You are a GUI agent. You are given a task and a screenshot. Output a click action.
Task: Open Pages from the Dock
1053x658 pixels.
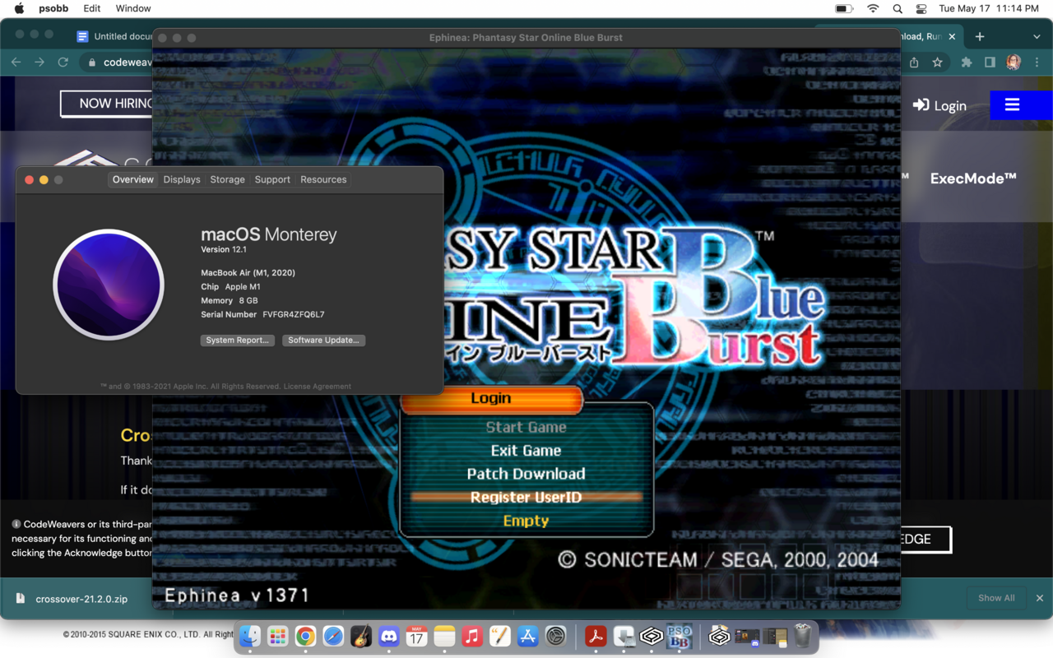(x=500, y=636)
